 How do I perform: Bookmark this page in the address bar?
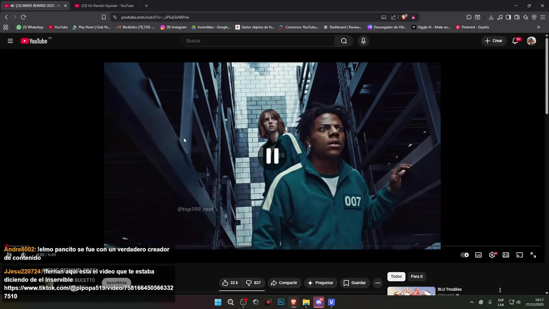(104, 17)
